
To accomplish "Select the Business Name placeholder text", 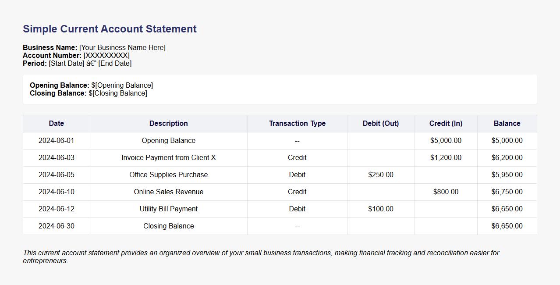I will [122, 47].
